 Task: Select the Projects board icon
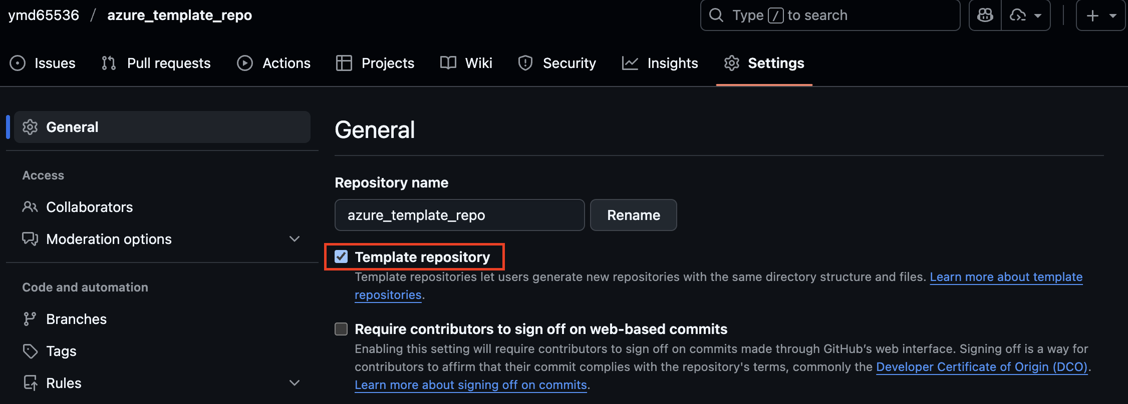point(344,63)
